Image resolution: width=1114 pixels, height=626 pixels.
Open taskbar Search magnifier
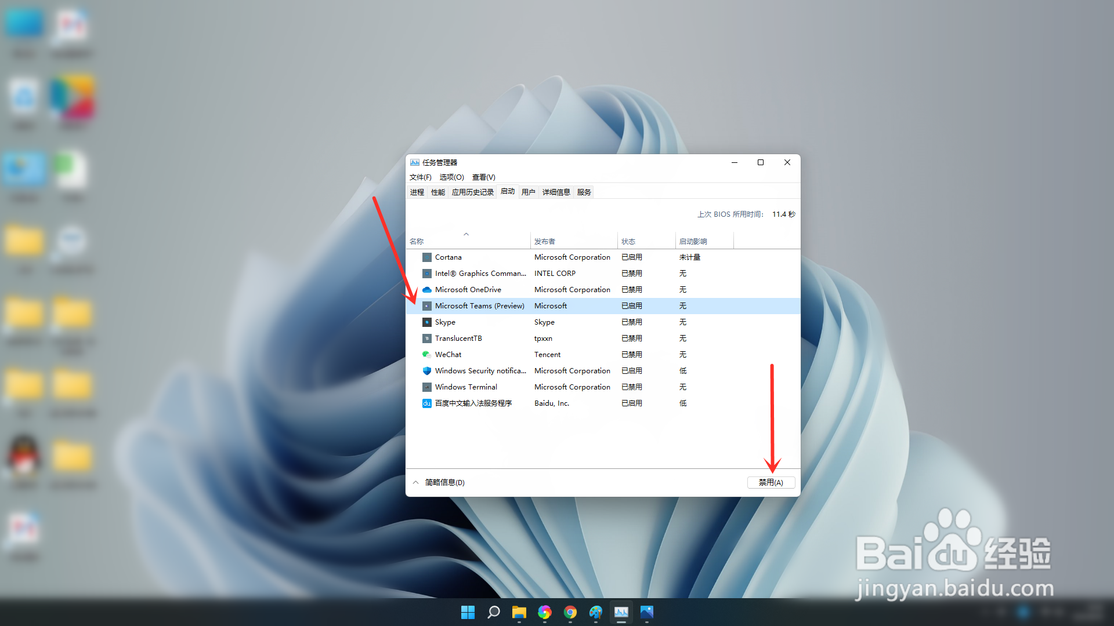pos(493,612)
